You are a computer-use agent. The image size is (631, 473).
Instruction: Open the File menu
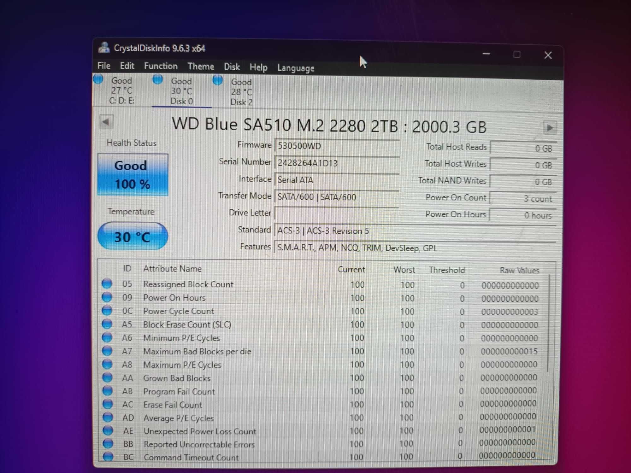pos(104,66)
